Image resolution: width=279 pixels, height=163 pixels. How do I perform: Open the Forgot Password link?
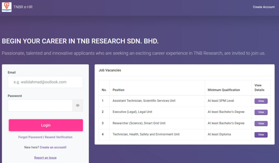tap(30, 137)
